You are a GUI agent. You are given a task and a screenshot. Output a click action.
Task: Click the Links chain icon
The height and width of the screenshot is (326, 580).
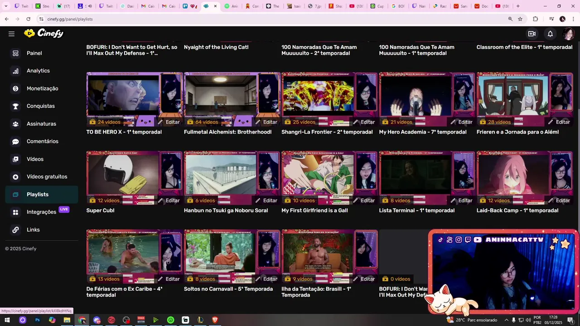click(x=15, y=230)
